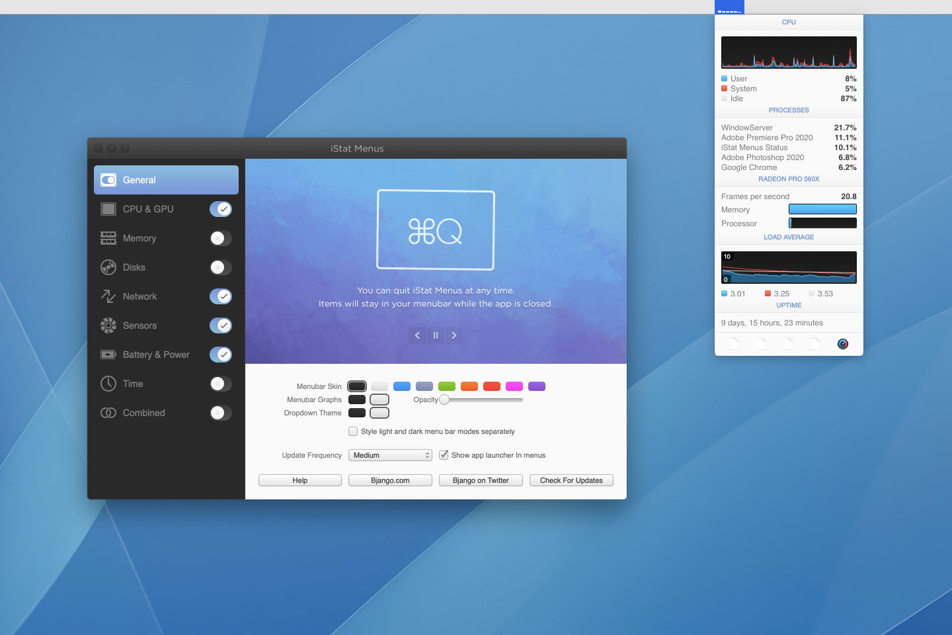Click the Check For Updates button
This screenshot has height=635, width=952.
click(571, 480)
